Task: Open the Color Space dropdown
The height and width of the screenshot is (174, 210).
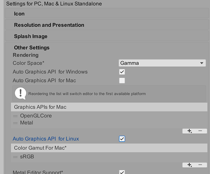Action: coord(162,63)
